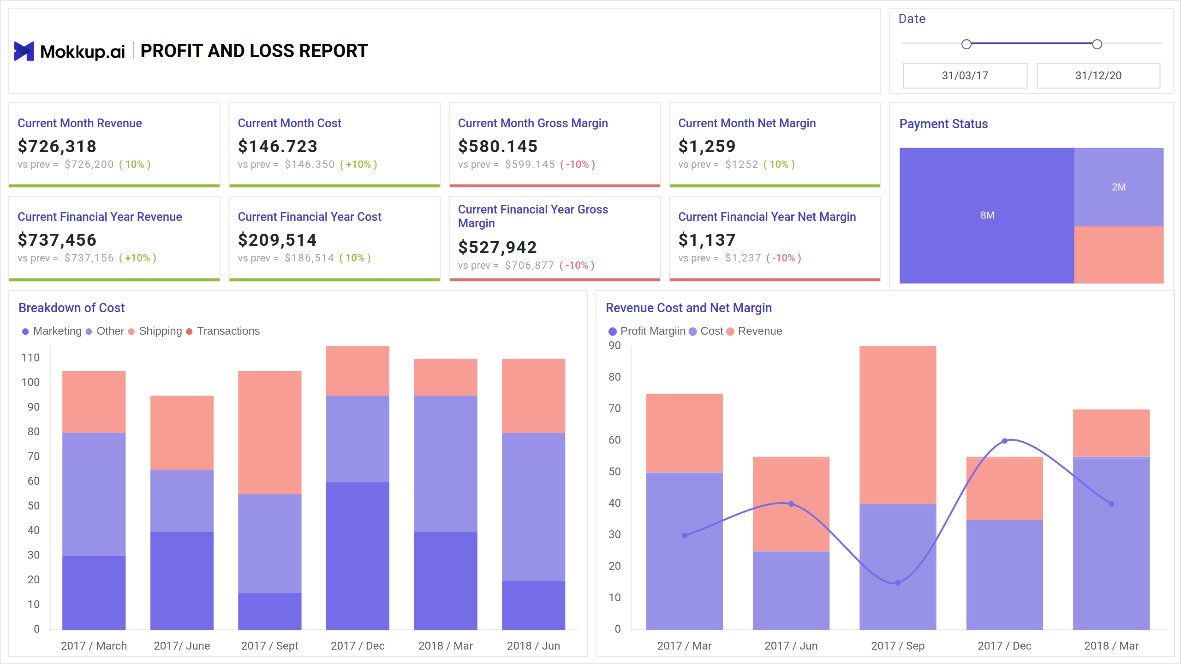The width and height of the screenshot is (1181, 664).
Task: Click the Marketing legend dot
Action: (x=25, y=332)
